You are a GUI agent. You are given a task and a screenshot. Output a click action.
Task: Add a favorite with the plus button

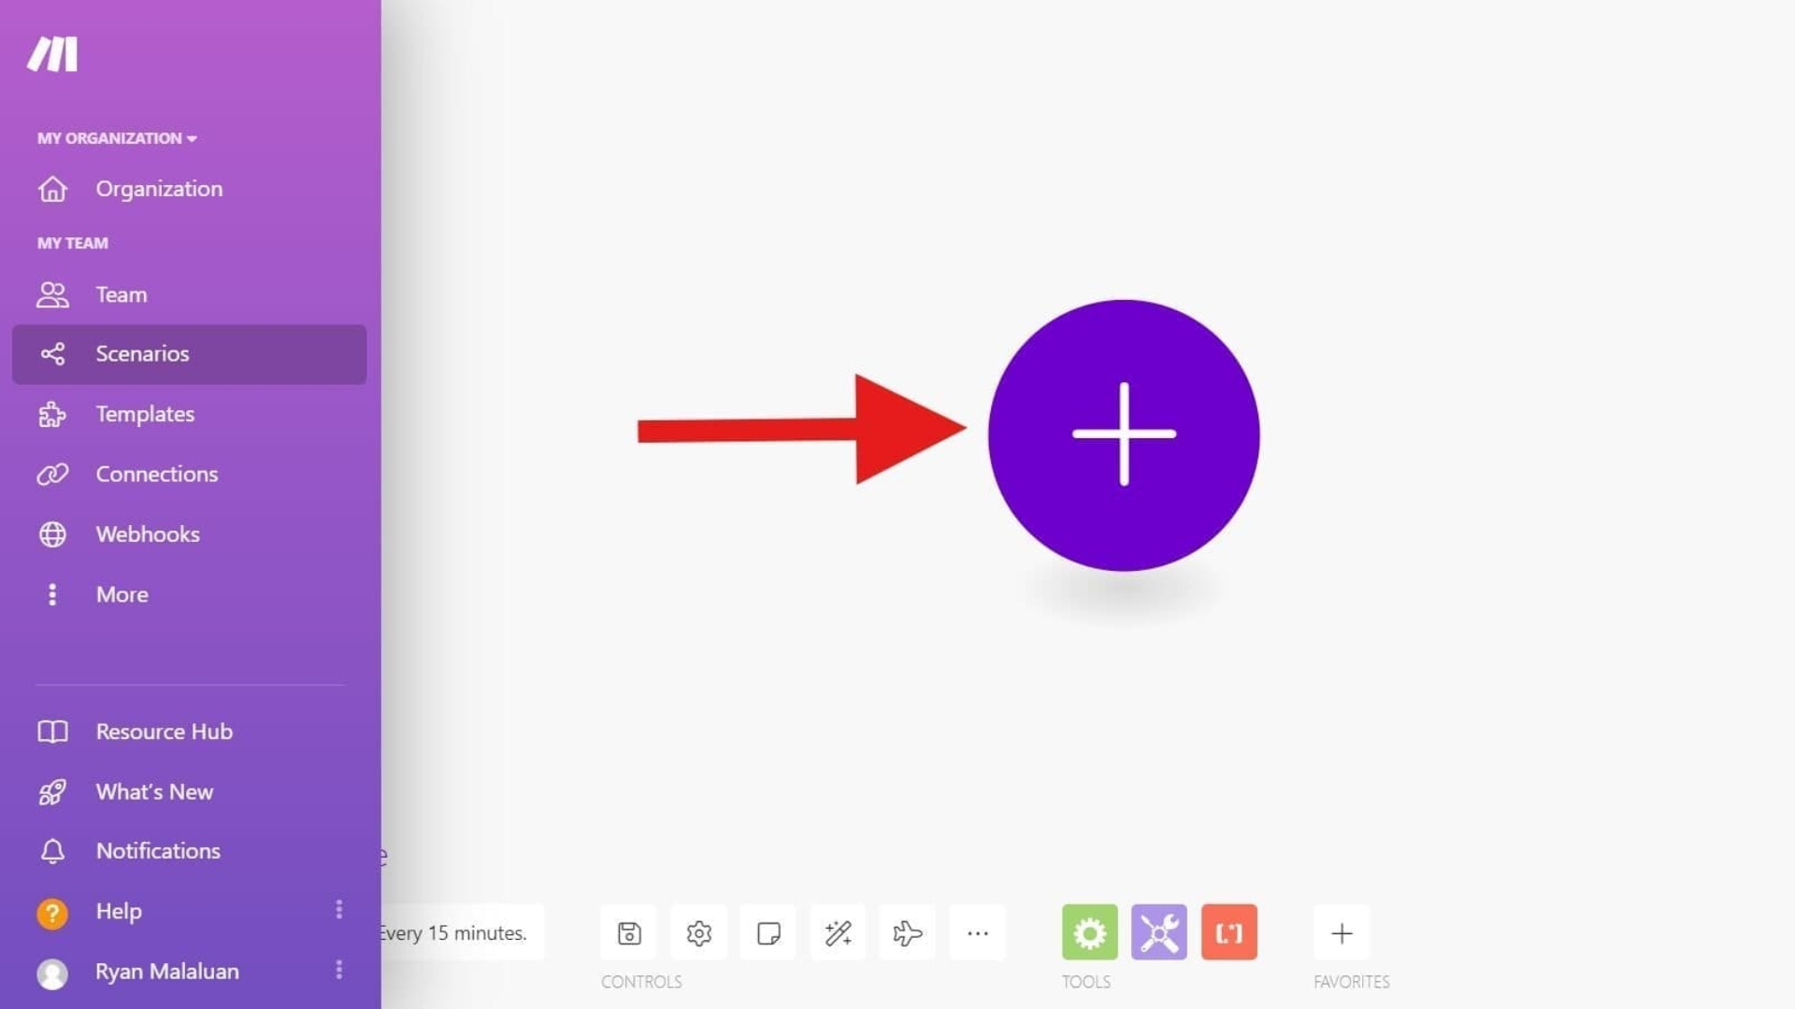pos(1341,932)
